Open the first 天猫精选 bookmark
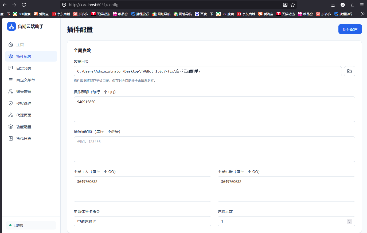 click(100, 14)
